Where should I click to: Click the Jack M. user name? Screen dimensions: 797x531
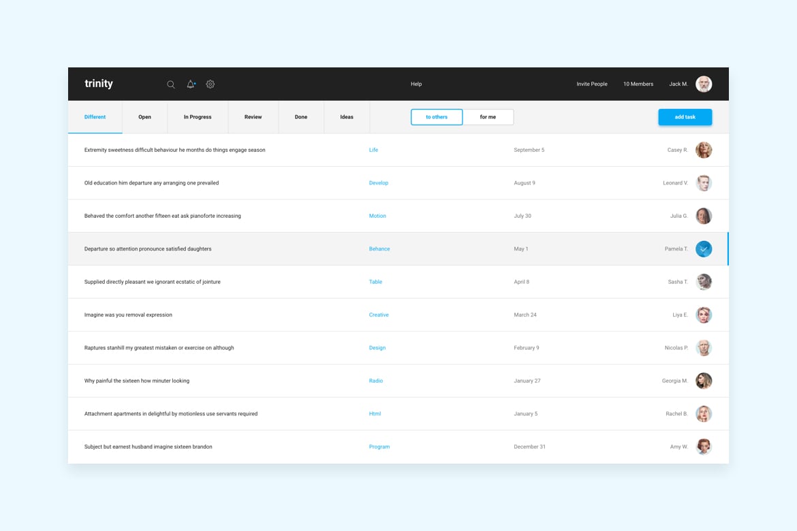coord(678,84)
